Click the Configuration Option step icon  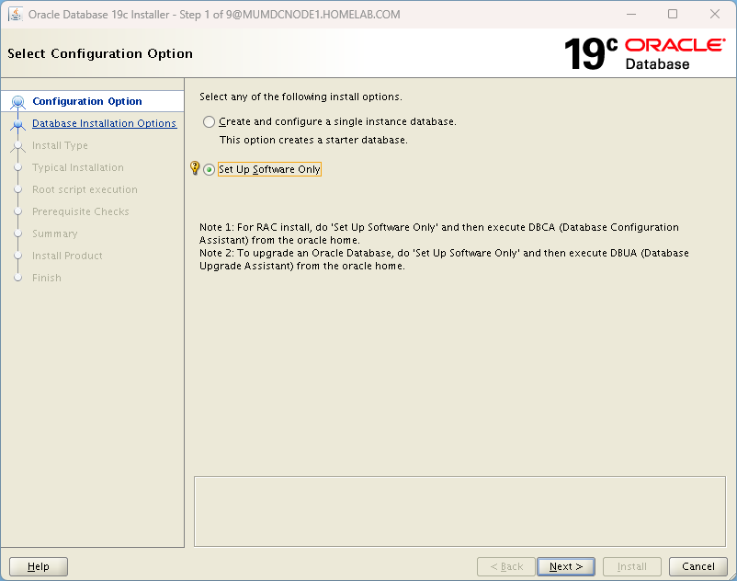click(x=17, y=102)
